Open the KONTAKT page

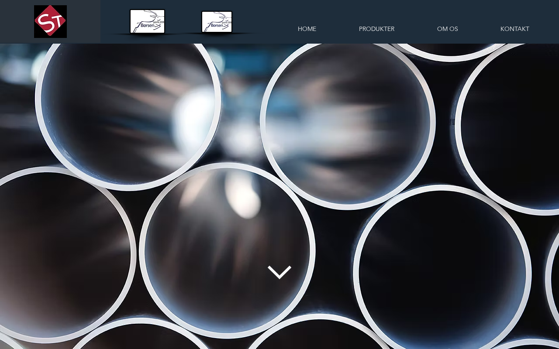click(515, 29)
